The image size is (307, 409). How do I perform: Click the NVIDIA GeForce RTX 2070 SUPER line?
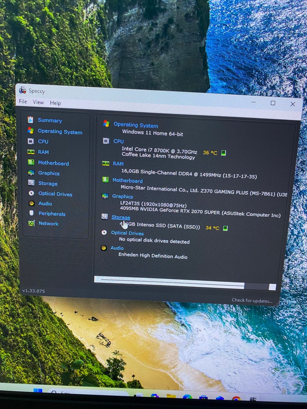pos(200,212)
